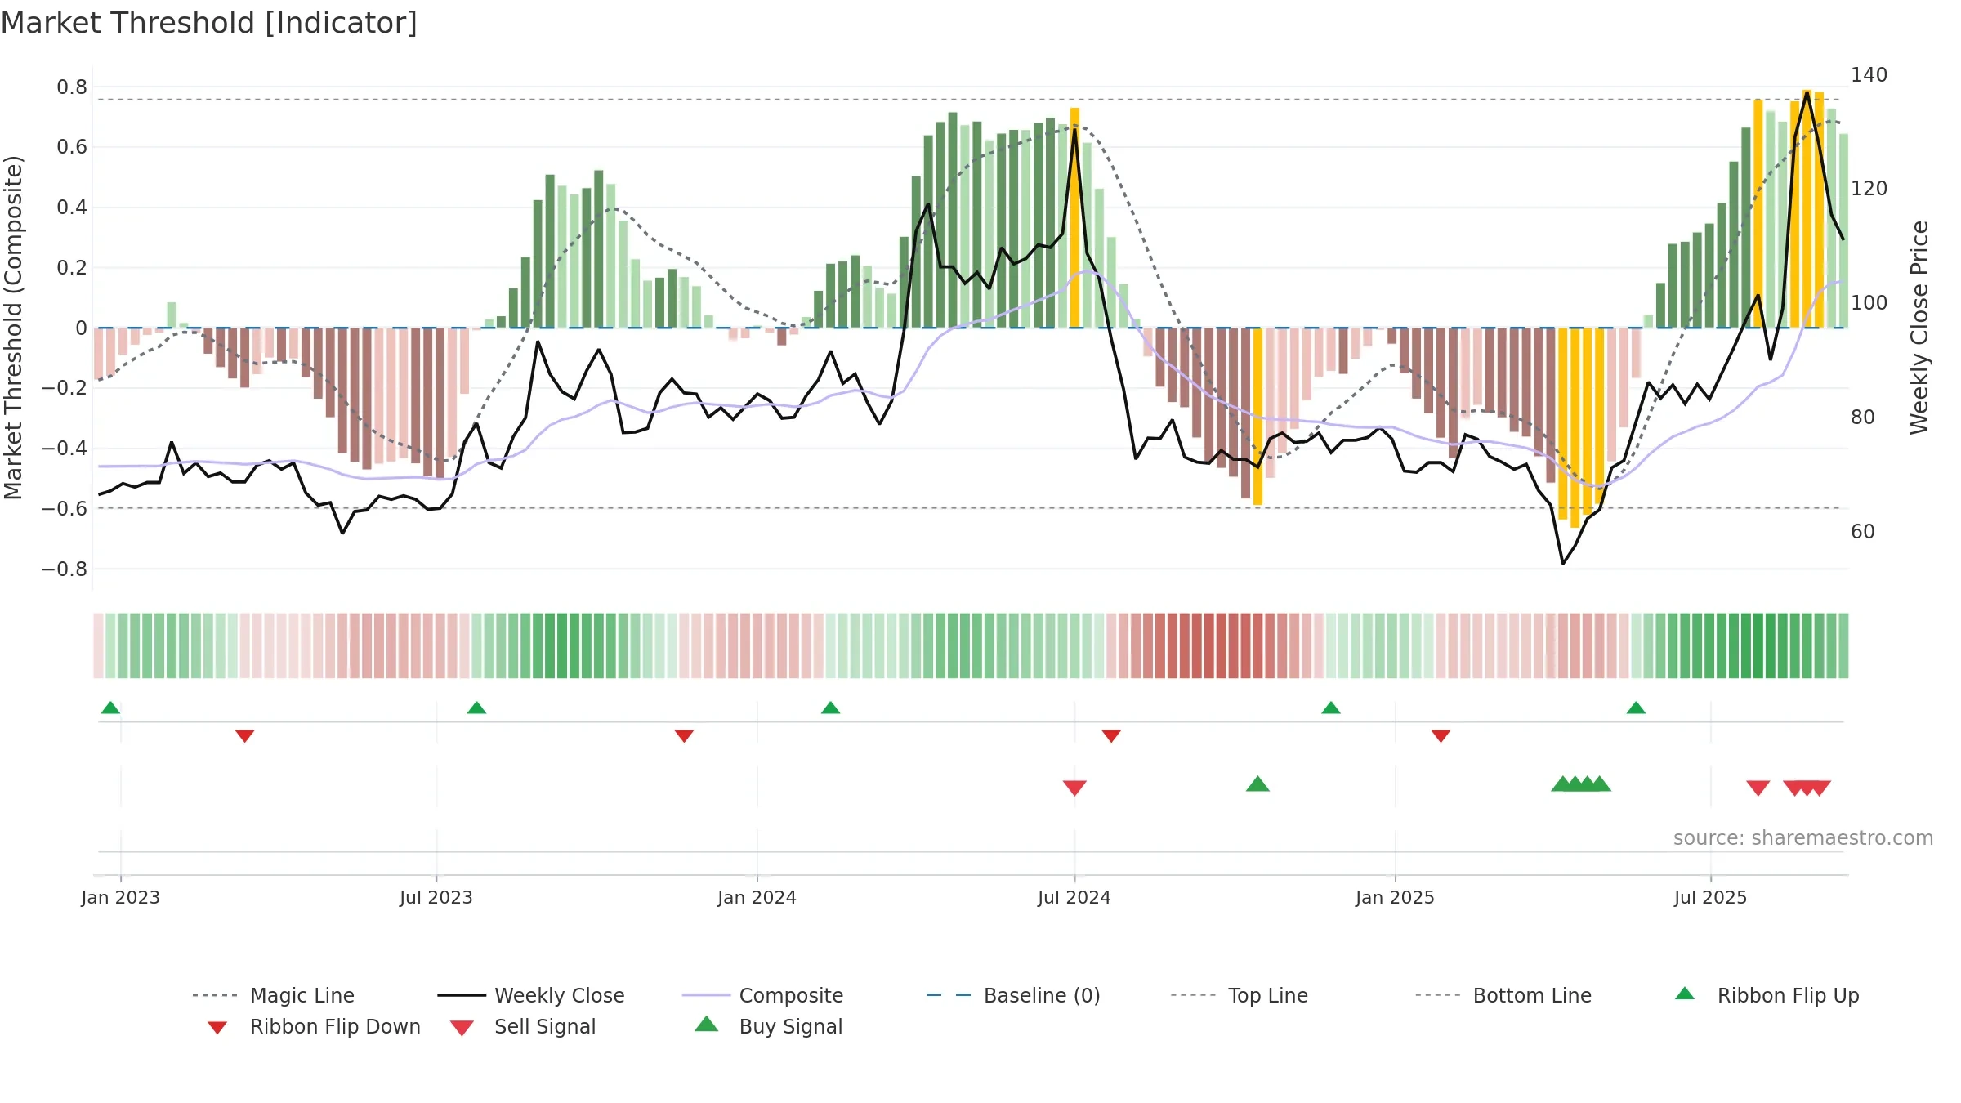Toggle the Magic Line legend entry

[x=273, y=995]
